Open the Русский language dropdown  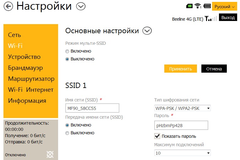225,7
